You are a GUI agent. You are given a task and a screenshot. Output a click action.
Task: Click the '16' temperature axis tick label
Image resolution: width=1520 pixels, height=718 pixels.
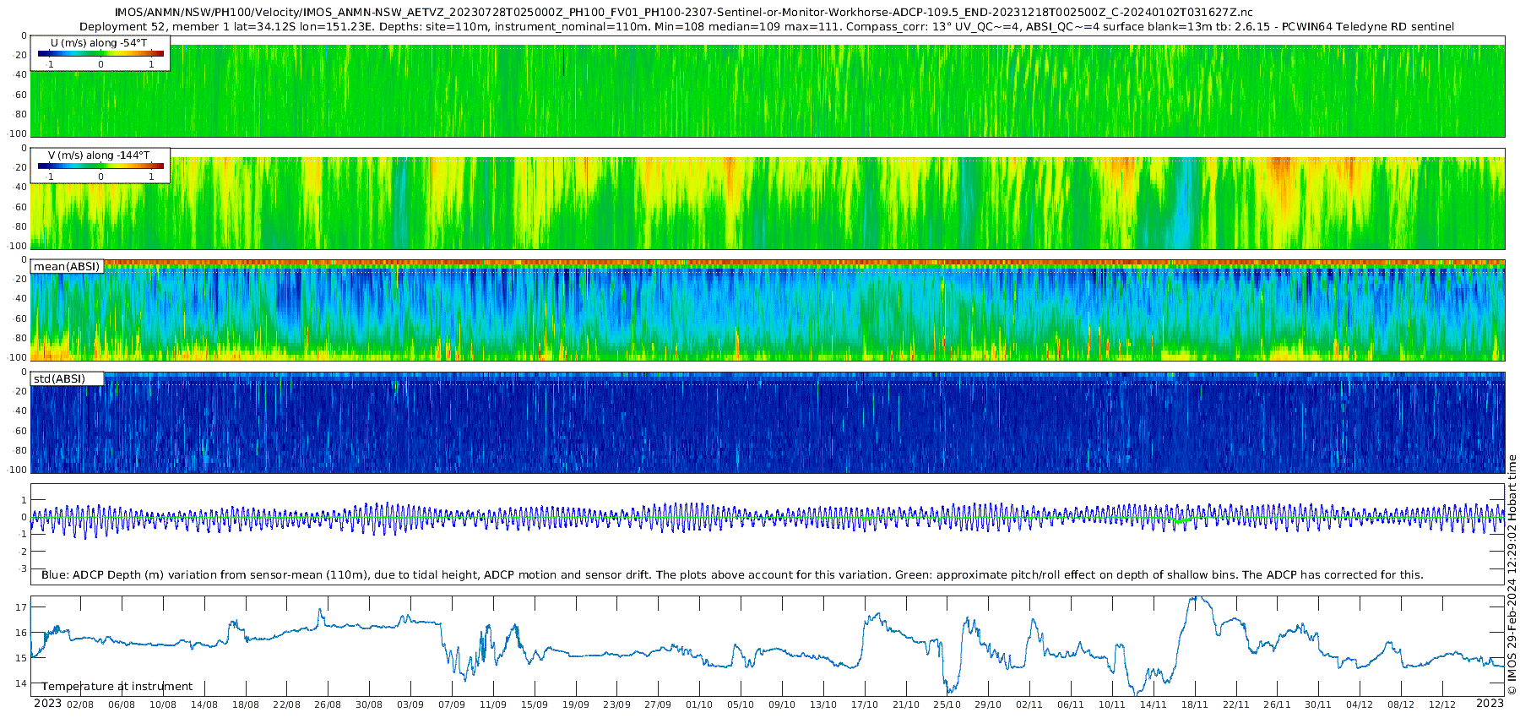point(21,632)
